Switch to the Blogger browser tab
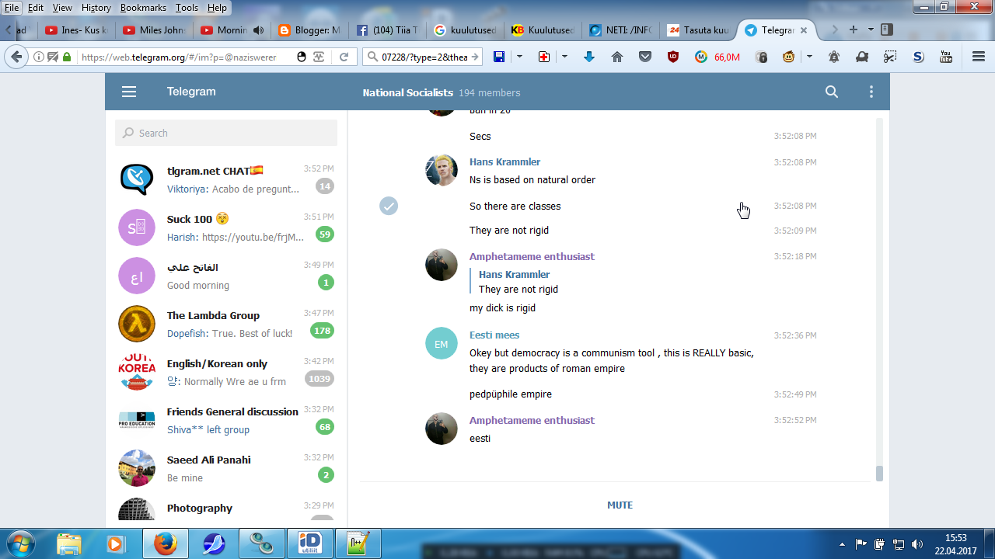 tap(309, 30)
